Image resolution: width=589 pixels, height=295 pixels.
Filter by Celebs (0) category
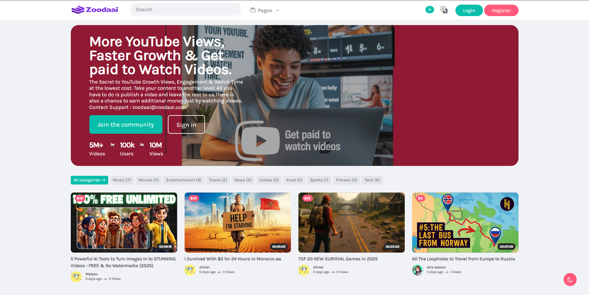coord(269,180)
